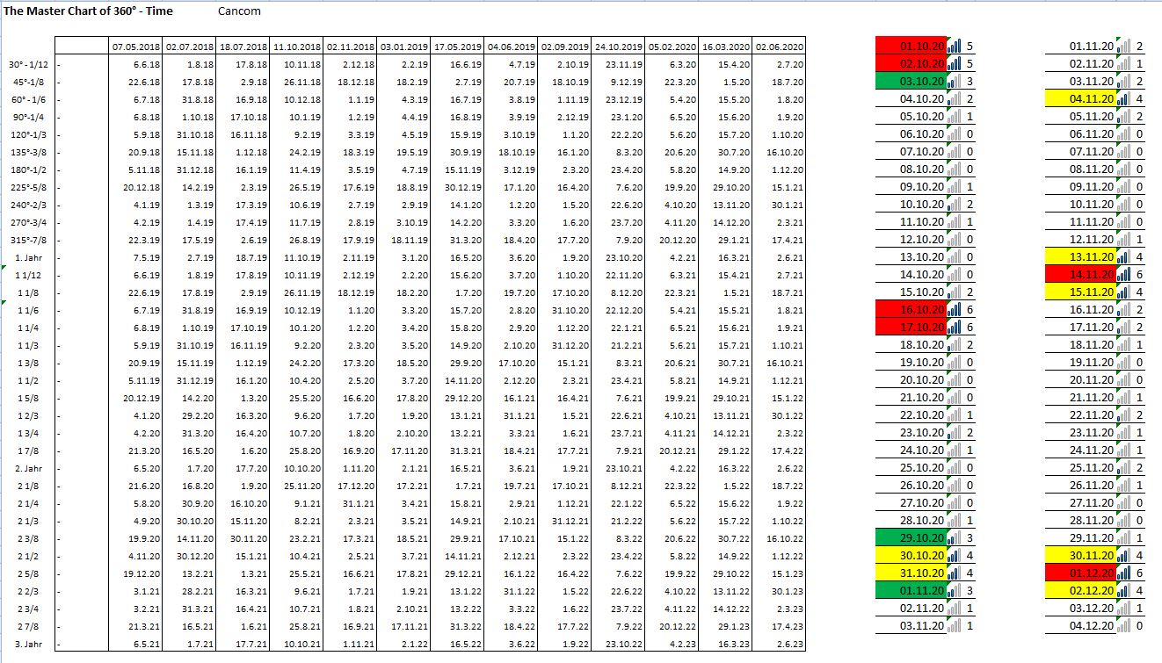Select the 'Cancom' cell
The width and height of the screenshot is (1162, 663).
[x=239, y=11]
